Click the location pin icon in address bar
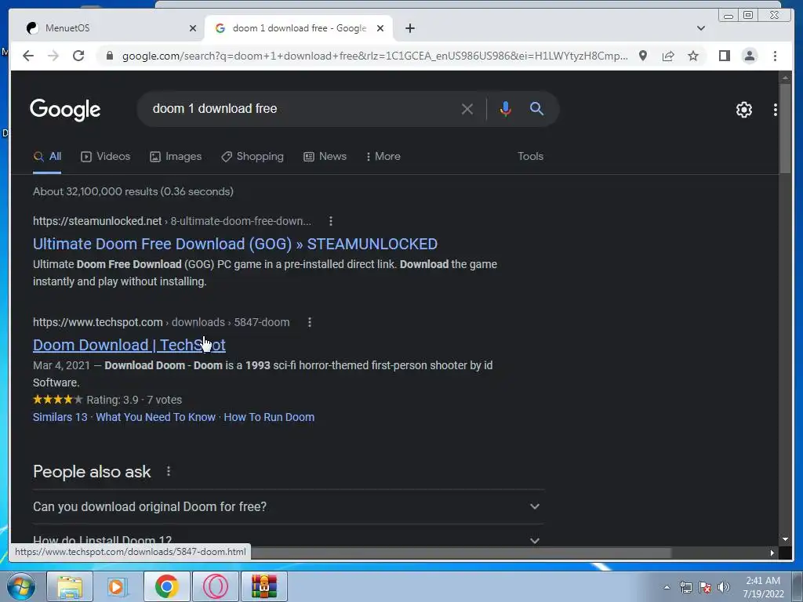Image resolution: width=803 pixels, height=602 pixels. point(643,56)
